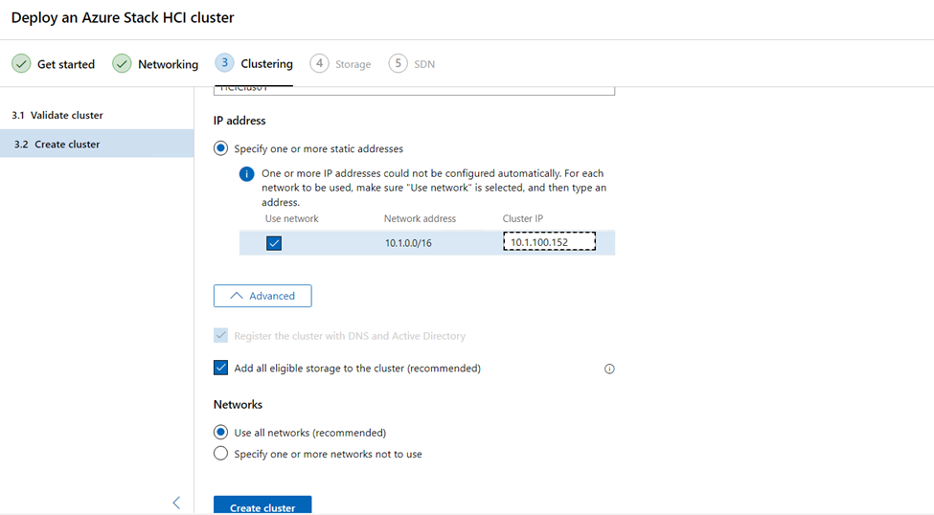Choose Specify one or more networks not to use
Viewport: 934px width, 515px height.
[x=221, y=453]
